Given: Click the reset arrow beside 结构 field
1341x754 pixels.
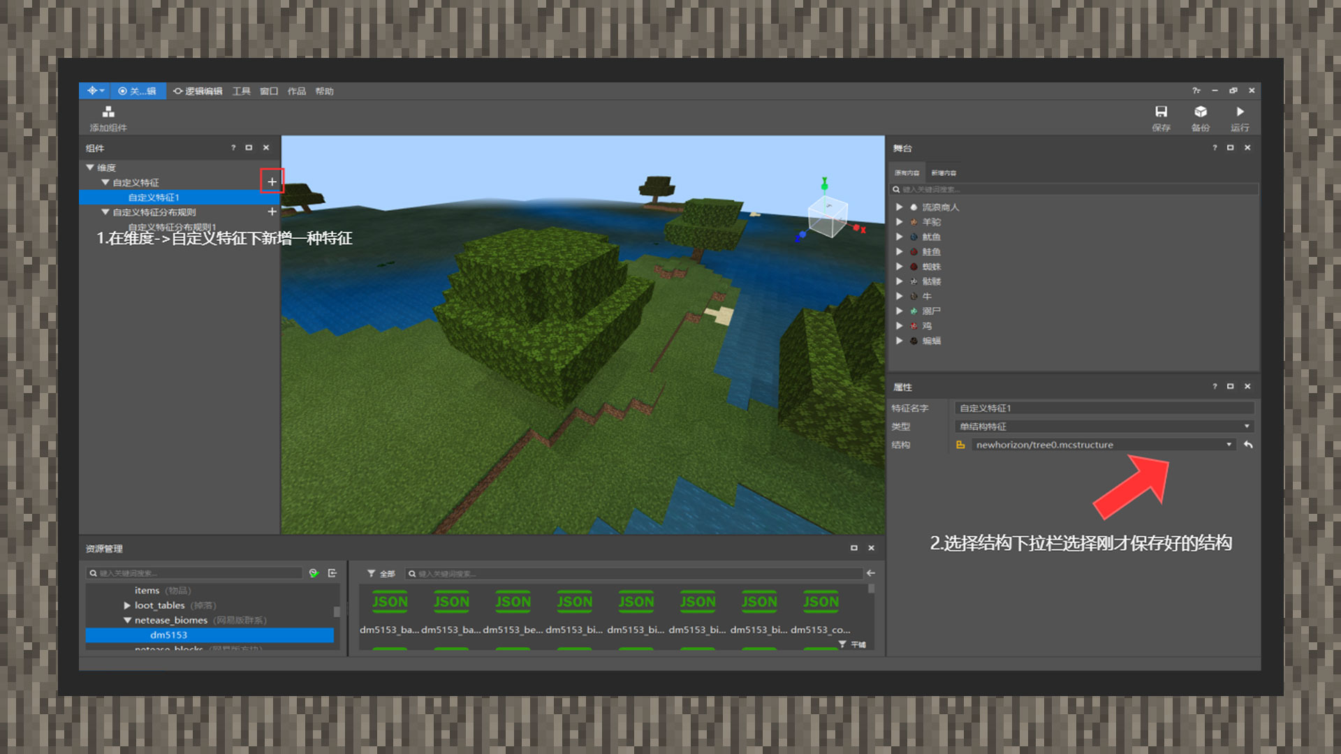Looking at the screenshot, I should coord(1248,445).
